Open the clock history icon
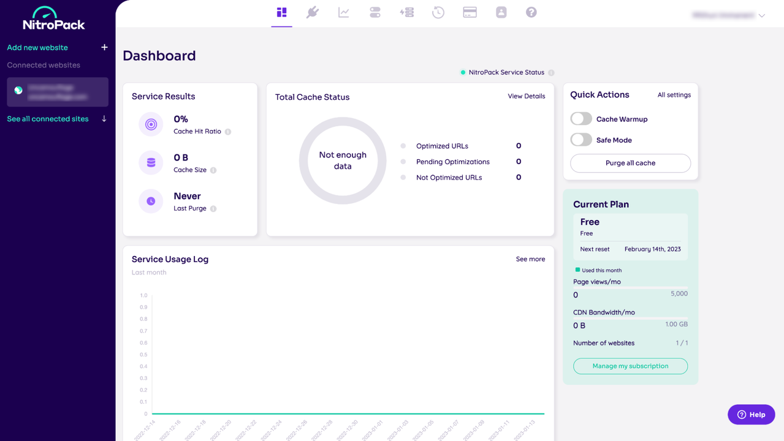This screenshot has width=784, height=441. 438,12
